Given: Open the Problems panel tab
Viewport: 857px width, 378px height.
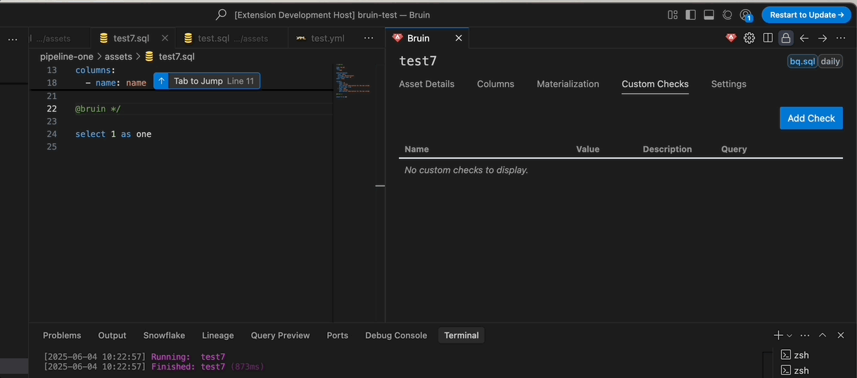Looking at the screenshot, I should tap(62, 335).
